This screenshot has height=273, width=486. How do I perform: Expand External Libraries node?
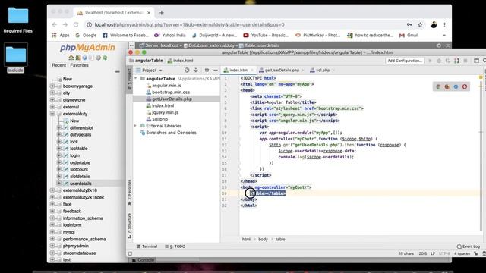pyautogui.click(x=135, y=126)
